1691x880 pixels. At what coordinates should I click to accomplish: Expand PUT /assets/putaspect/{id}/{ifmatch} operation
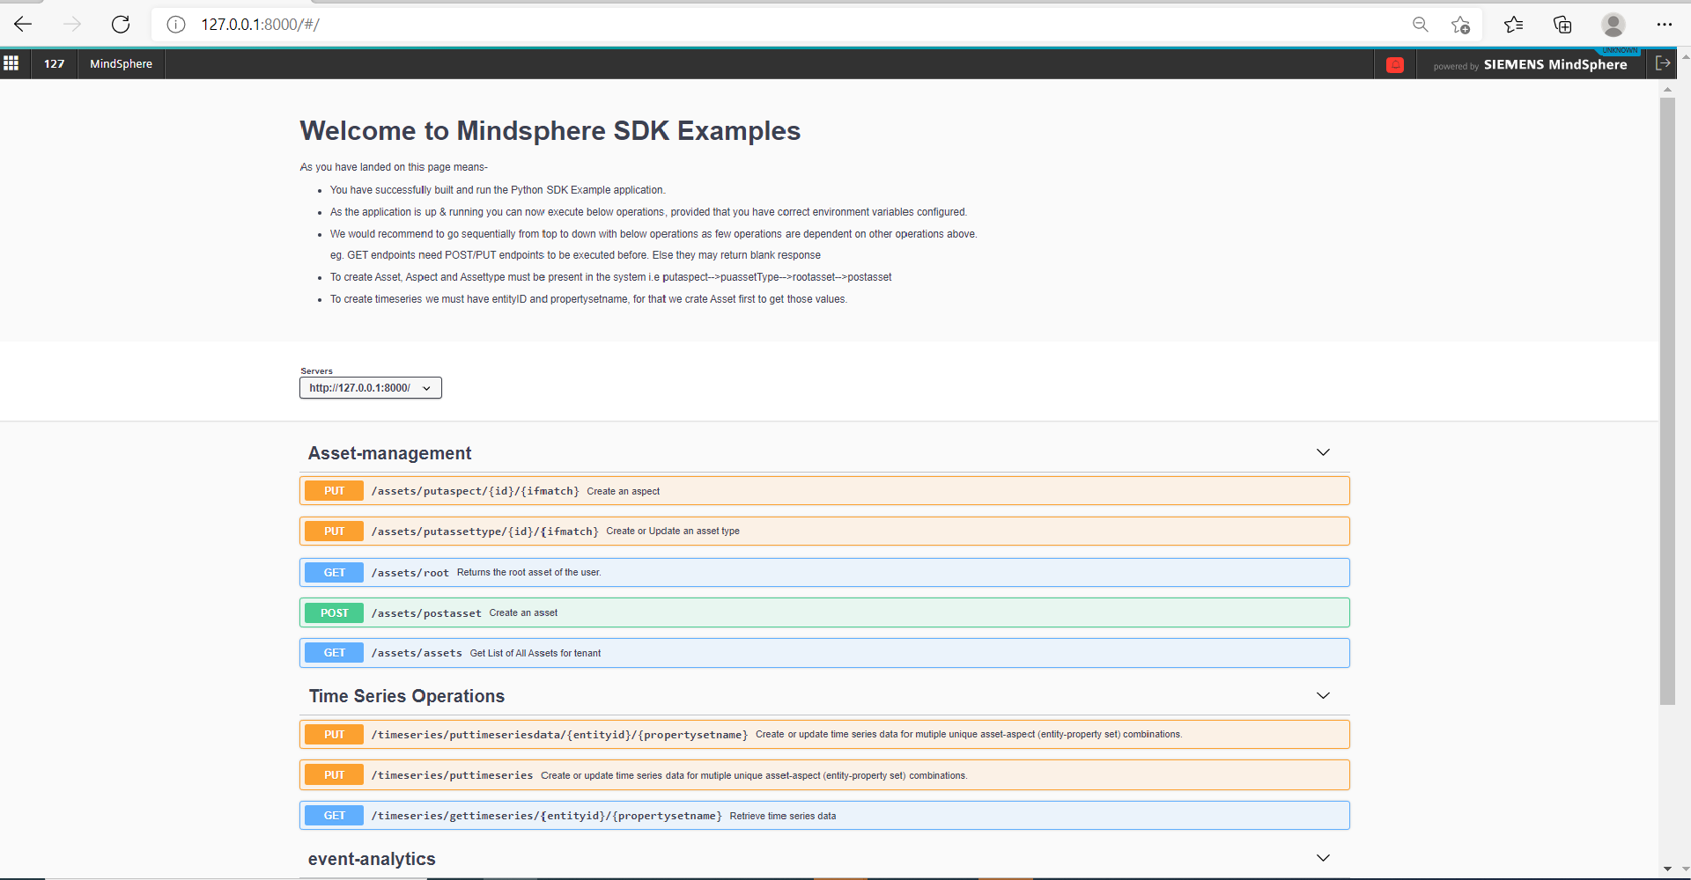[x=824, y=491]
